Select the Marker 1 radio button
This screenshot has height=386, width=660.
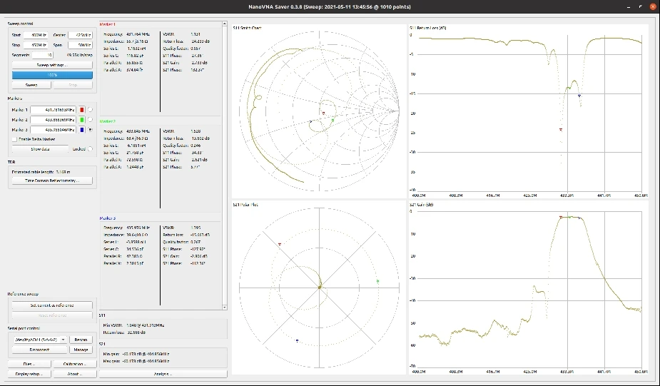pyautogui.click(x=90, y=110)
